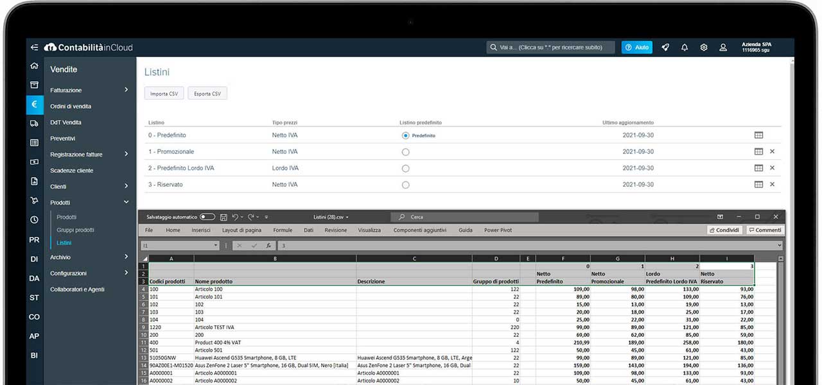Screen dimensions: 822x385
Task: Expand Excel formula bar chevron
Action: click(780, 246)
